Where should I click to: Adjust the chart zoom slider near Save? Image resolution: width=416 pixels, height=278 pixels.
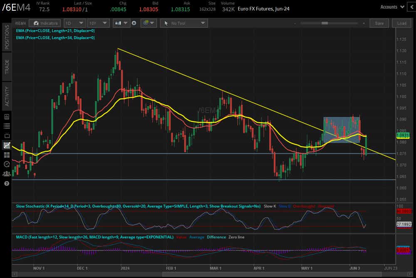(x=325, y=23)
